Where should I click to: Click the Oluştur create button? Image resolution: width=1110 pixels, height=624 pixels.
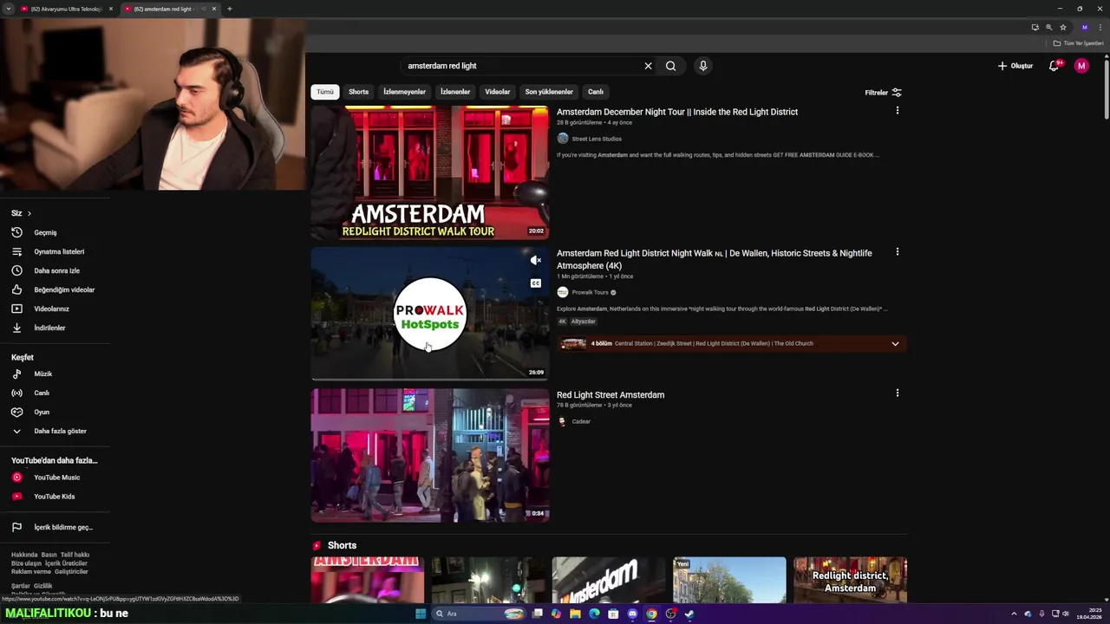point(1015,66)
